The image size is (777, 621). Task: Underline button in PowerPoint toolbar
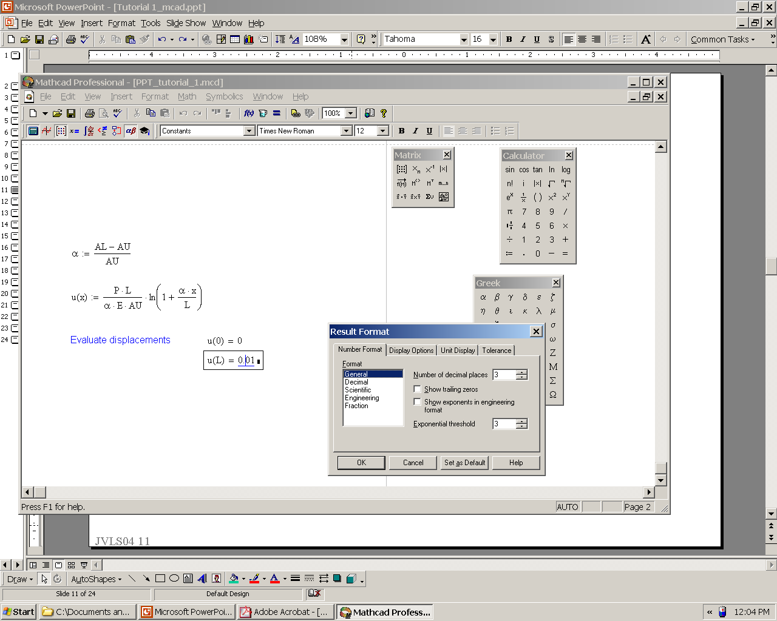click(x=537, y=39)
